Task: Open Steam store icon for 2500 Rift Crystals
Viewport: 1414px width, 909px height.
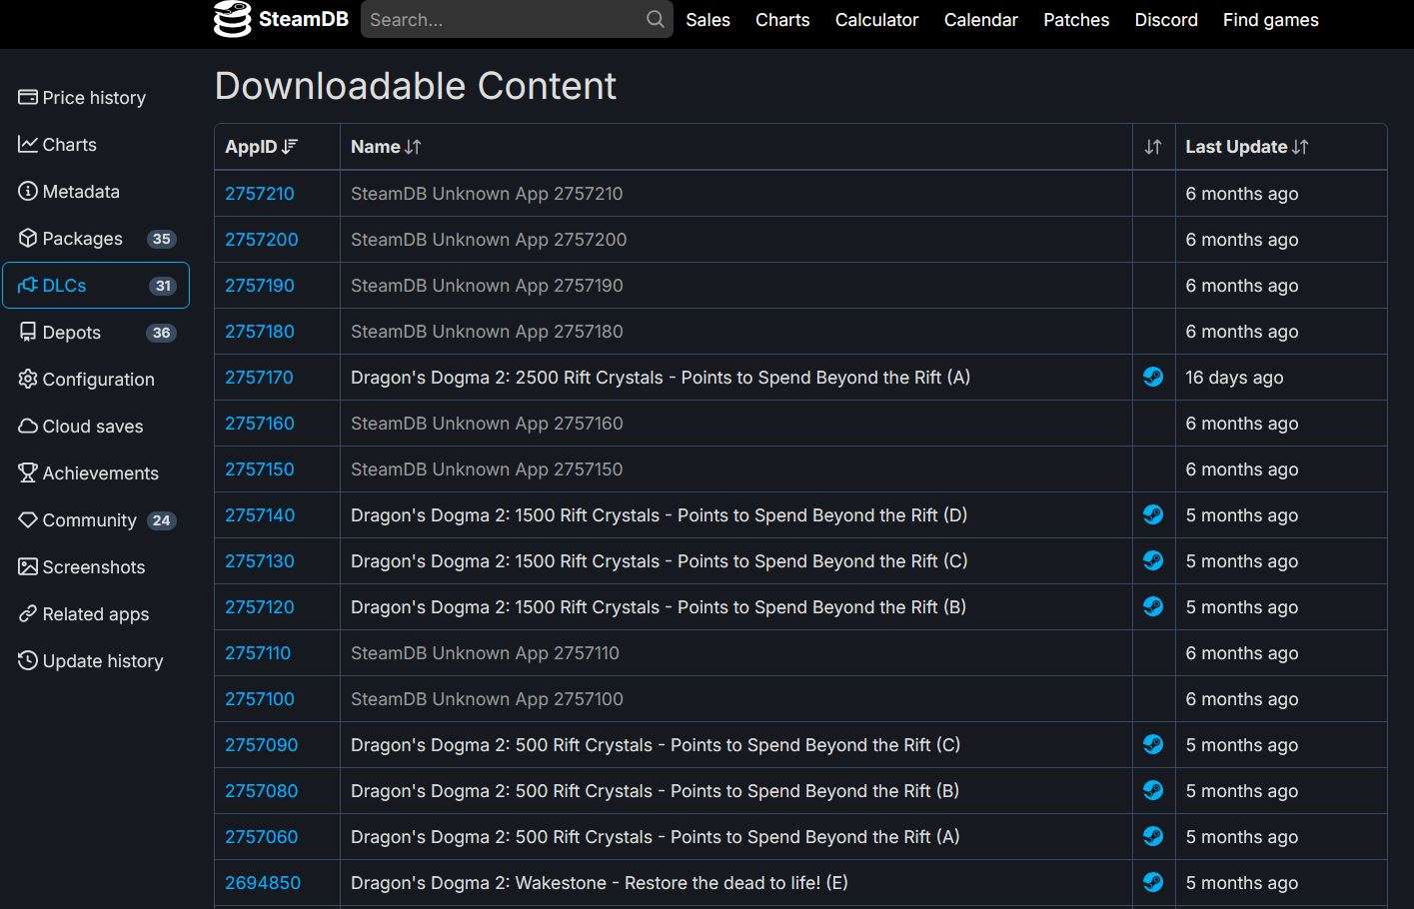Action: [1153, 377]
